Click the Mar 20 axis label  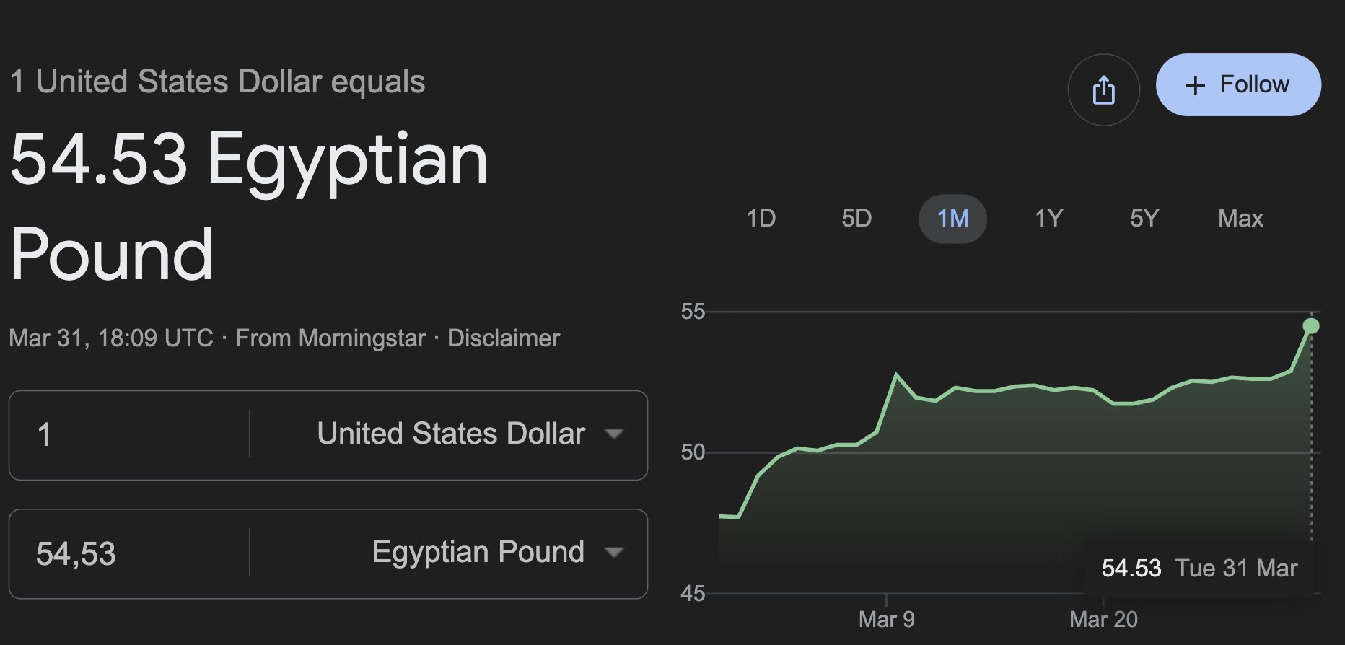point(1103,619)
